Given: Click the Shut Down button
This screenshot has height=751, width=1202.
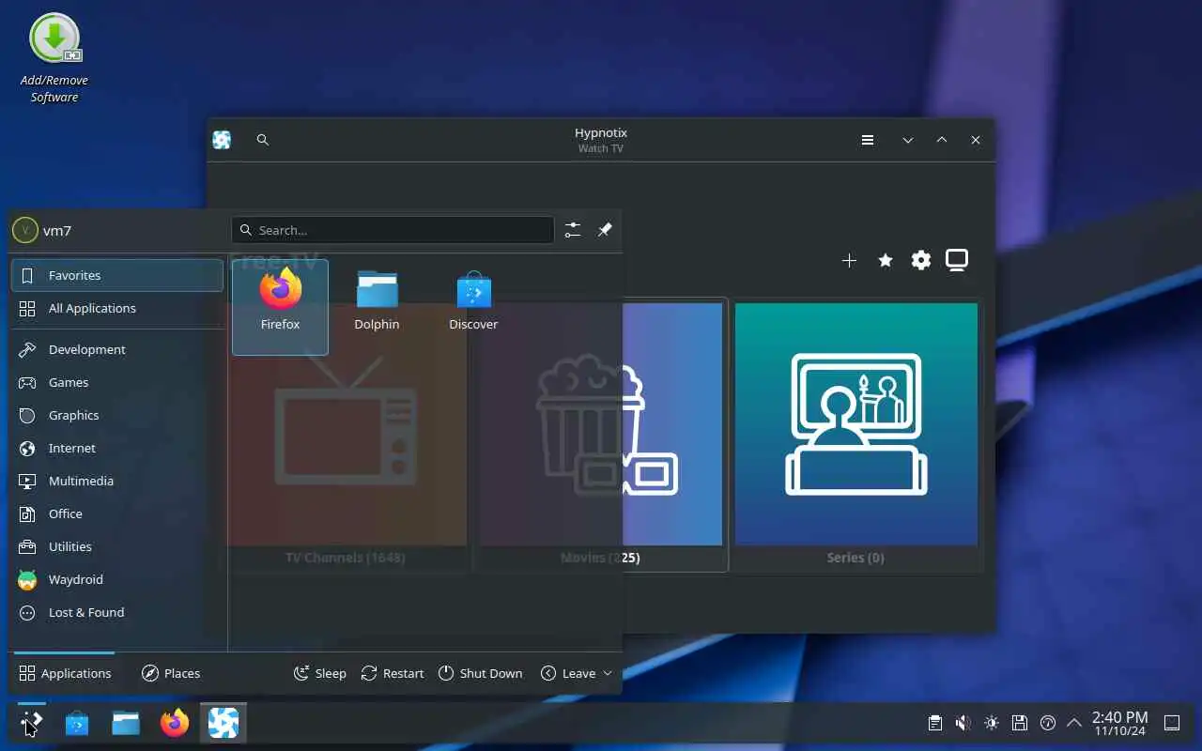Looking at the screenshot, I should pos(480,673).
